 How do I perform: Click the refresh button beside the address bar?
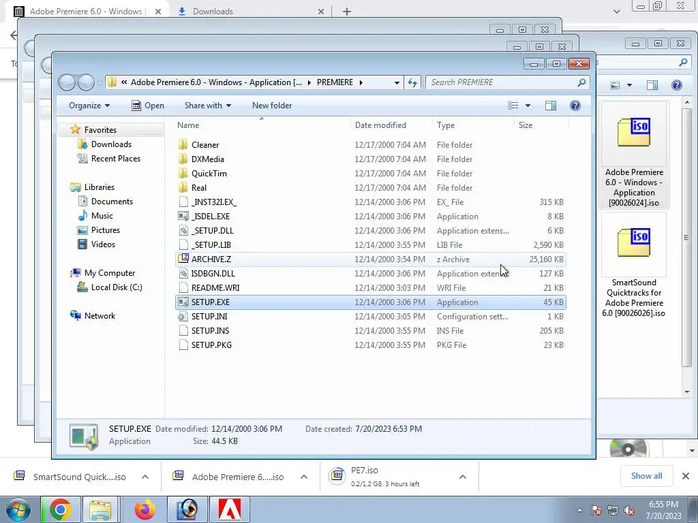(x=412, y=82)
